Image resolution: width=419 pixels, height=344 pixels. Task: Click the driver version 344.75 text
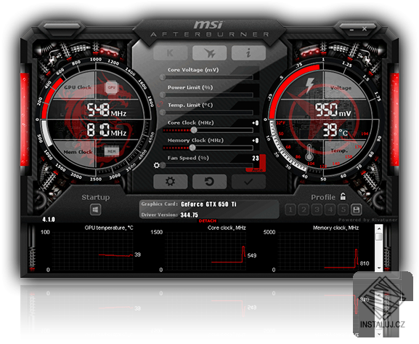click(190, 215)
